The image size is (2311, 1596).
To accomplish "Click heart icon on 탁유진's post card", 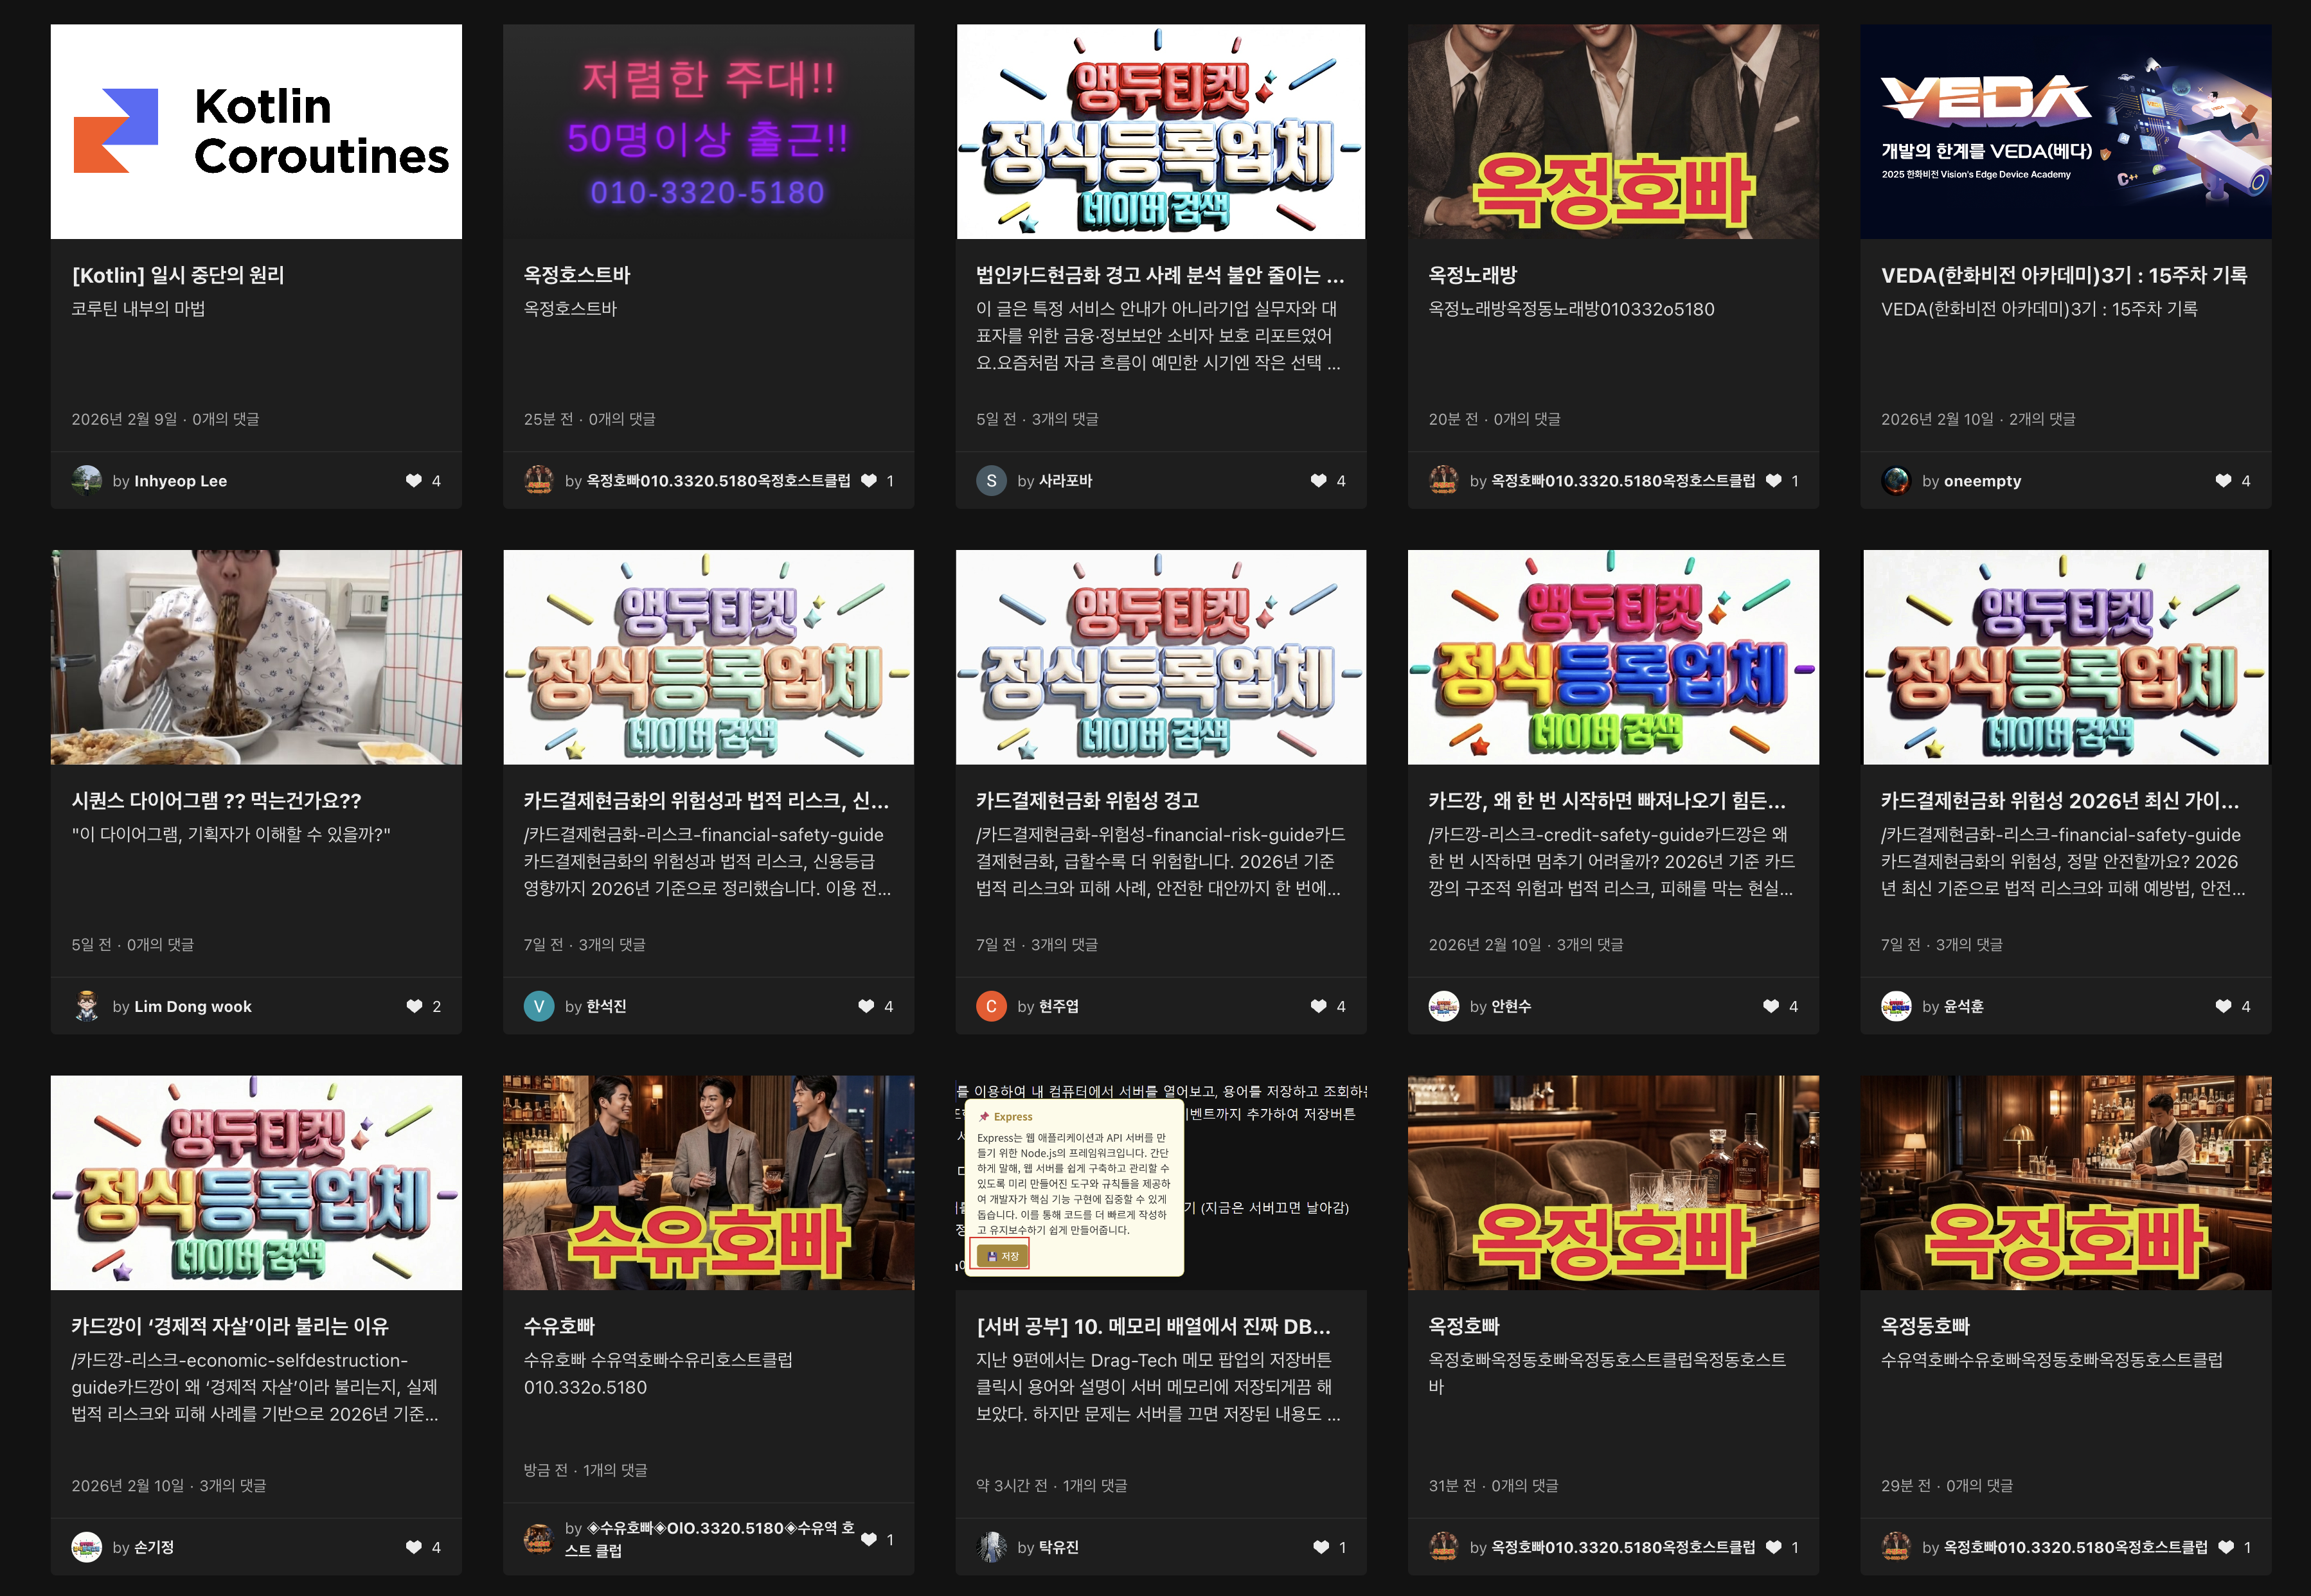I will tap(1320, 1547).
